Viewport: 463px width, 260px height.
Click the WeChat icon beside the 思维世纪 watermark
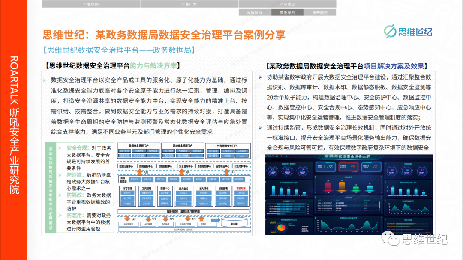click(390, 239)
